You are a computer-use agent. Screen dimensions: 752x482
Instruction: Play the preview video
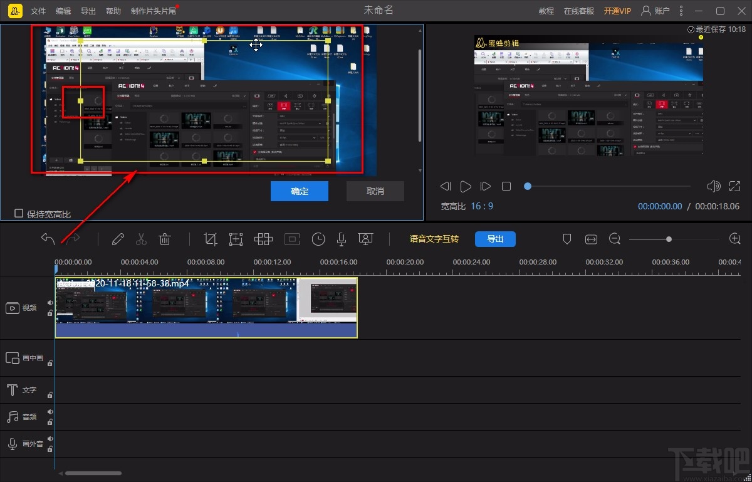click(x=466, y=186)
